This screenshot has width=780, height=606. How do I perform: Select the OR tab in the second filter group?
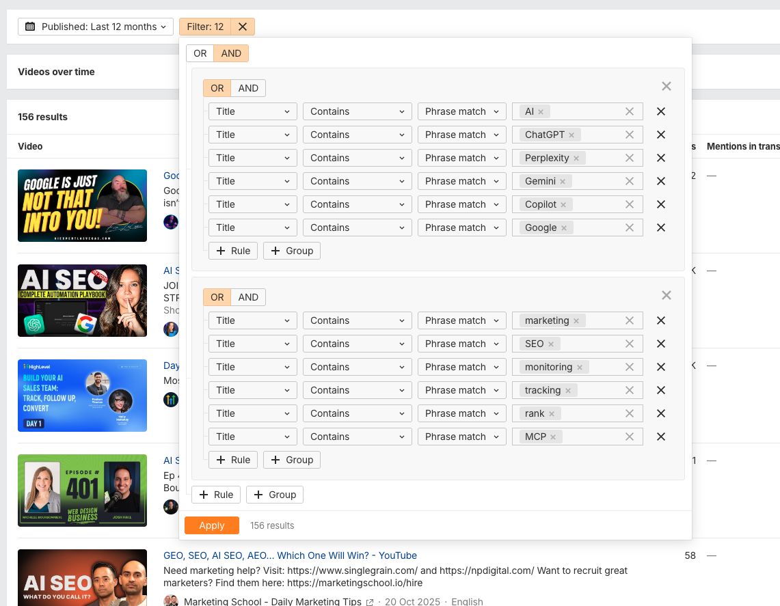tap(217, 297)
